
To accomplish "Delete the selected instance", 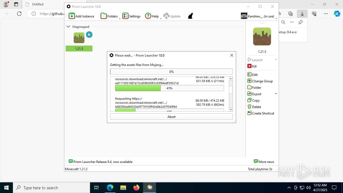I will click(x=254, y=107).
